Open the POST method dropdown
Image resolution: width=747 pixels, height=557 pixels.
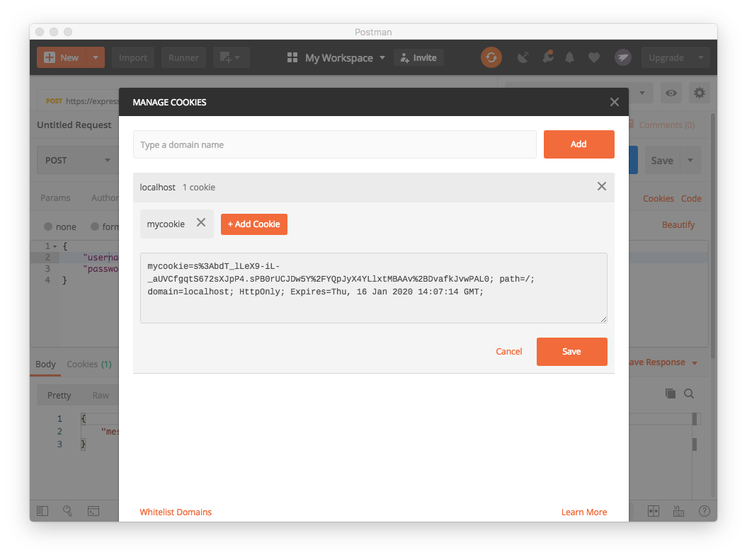click(78, 160)
